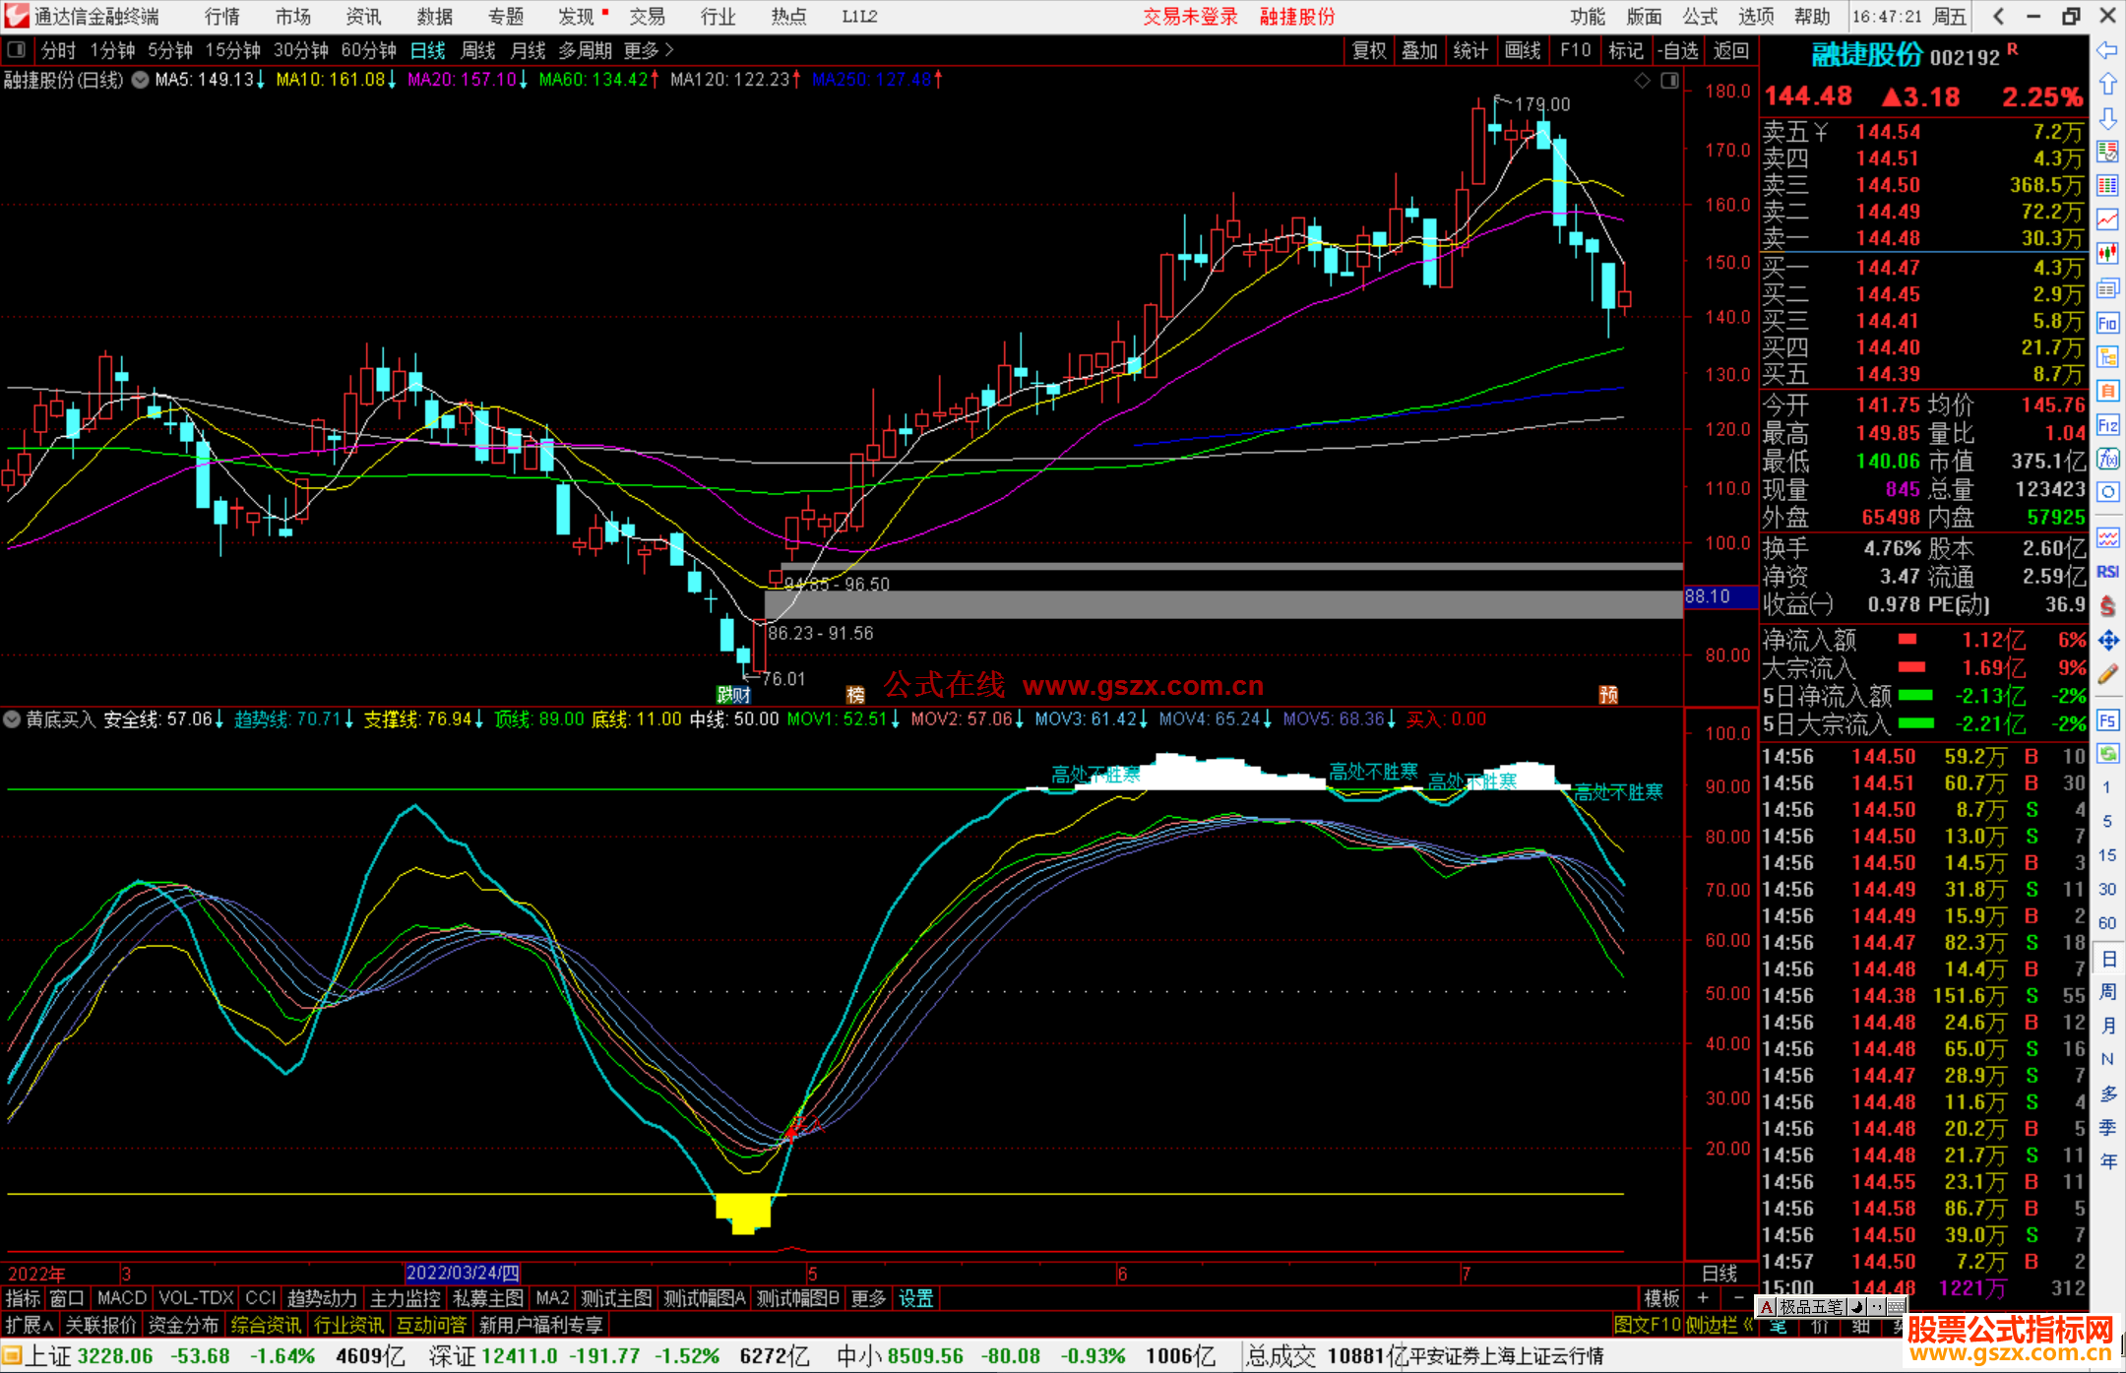Click the 预 forecast marker icon on chart

pyautogui.click(x=1608, y=695)
